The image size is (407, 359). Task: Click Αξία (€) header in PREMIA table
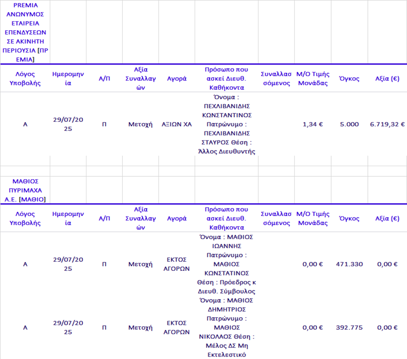387,79
